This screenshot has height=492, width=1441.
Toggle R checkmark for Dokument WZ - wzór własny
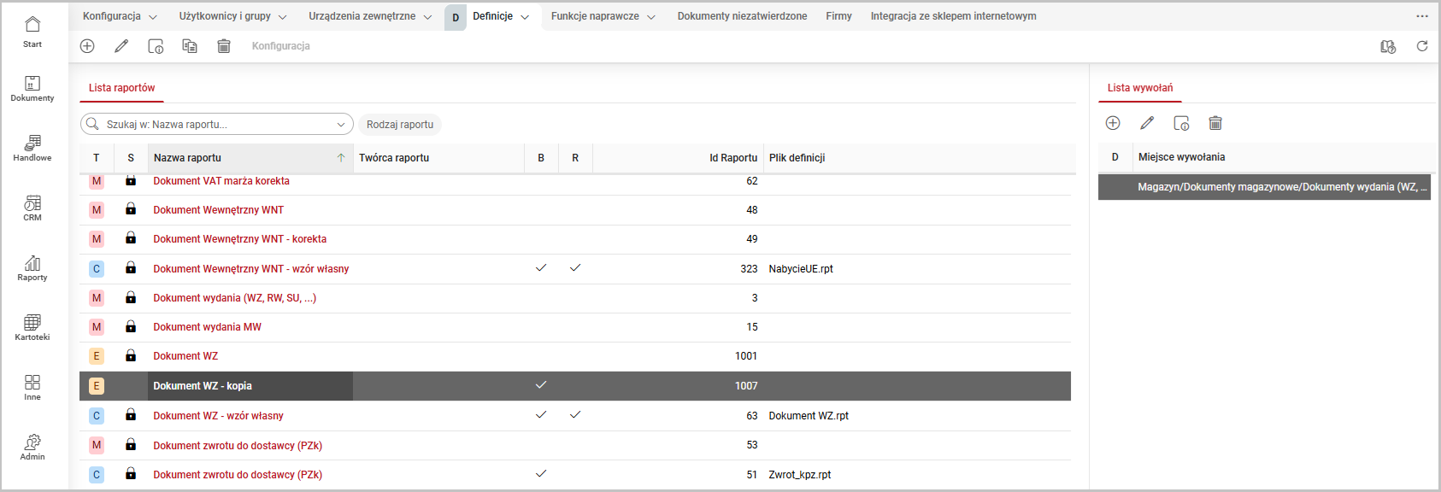point(575,415)
